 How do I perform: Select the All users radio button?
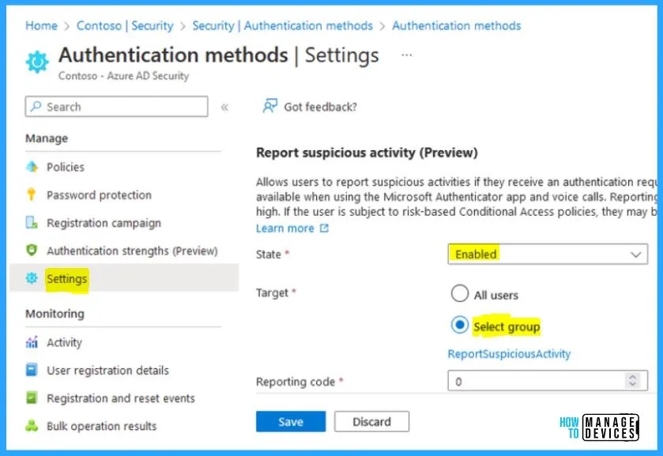pos(461,293)
